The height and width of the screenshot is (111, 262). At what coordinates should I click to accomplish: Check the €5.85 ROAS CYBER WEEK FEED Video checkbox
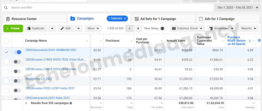pyautogui.click(x=7, y=72)
